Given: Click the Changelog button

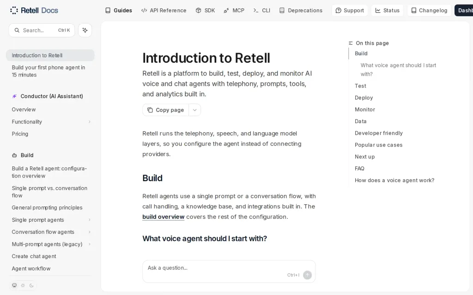Looking at the screenshot, I should point(429,10).
